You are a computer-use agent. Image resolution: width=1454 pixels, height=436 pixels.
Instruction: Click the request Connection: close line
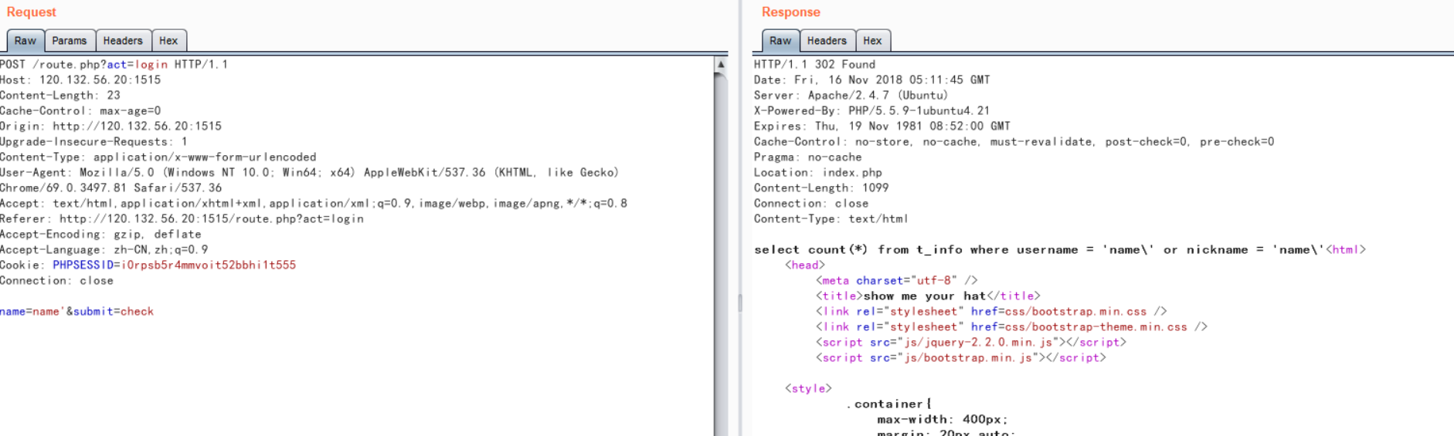pos(57,281)
